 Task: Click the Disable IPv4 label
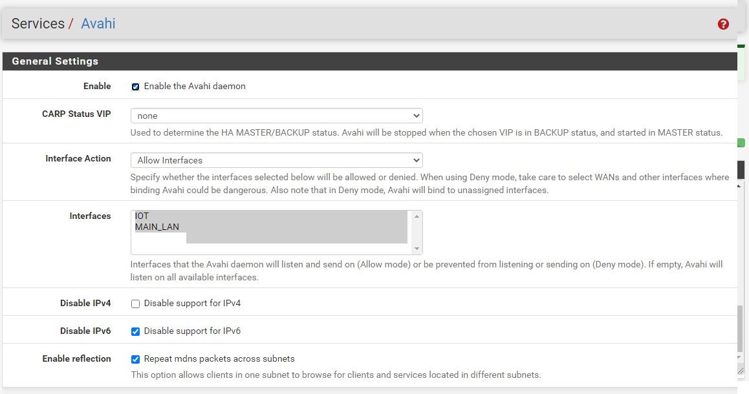tap(85, 303)
